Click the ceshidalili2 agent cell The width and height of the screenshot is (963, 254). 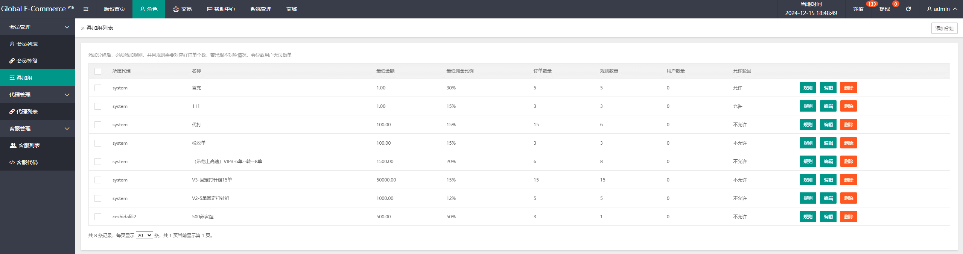[124, 217]
